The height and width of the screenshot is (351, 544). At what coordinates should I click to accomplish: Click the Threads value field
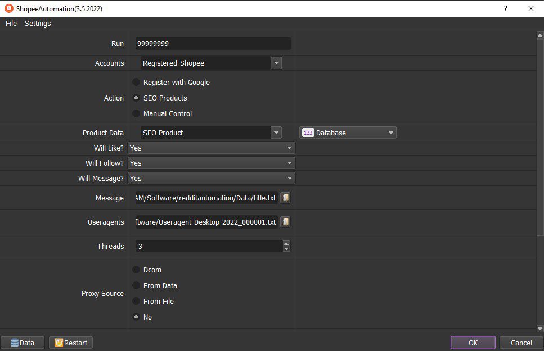coord(209,247)
